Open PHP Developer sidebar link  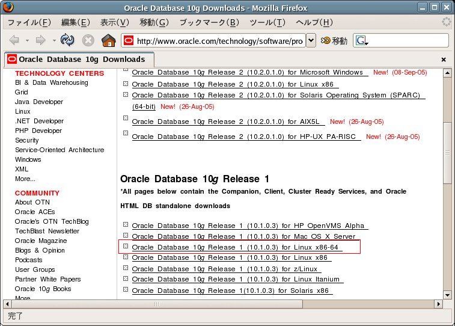click(x=38, y=131)
